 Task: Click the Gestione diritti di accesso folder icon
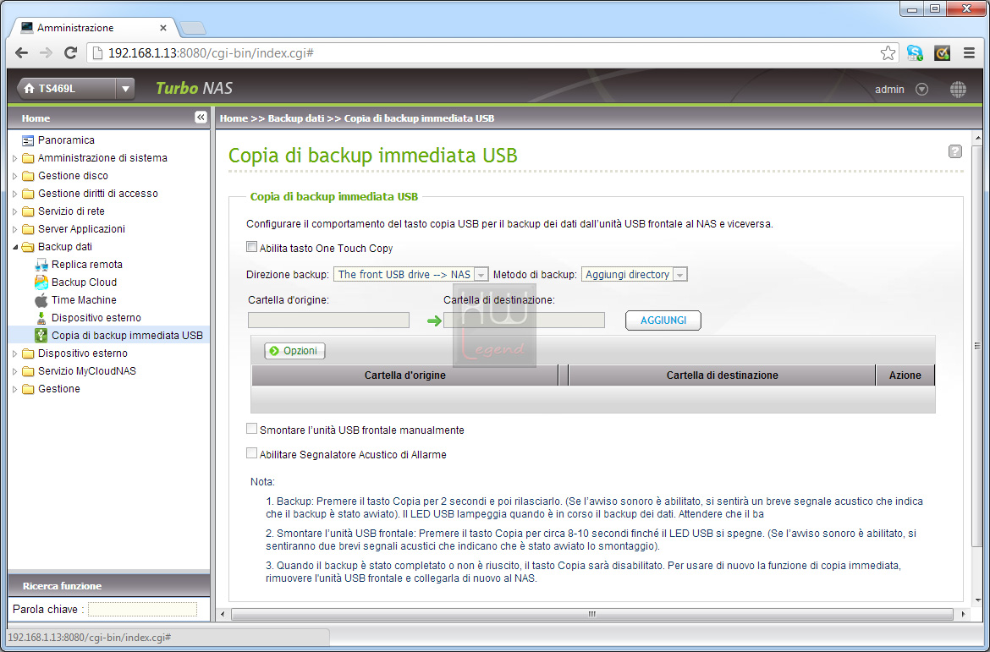(28, 193)
